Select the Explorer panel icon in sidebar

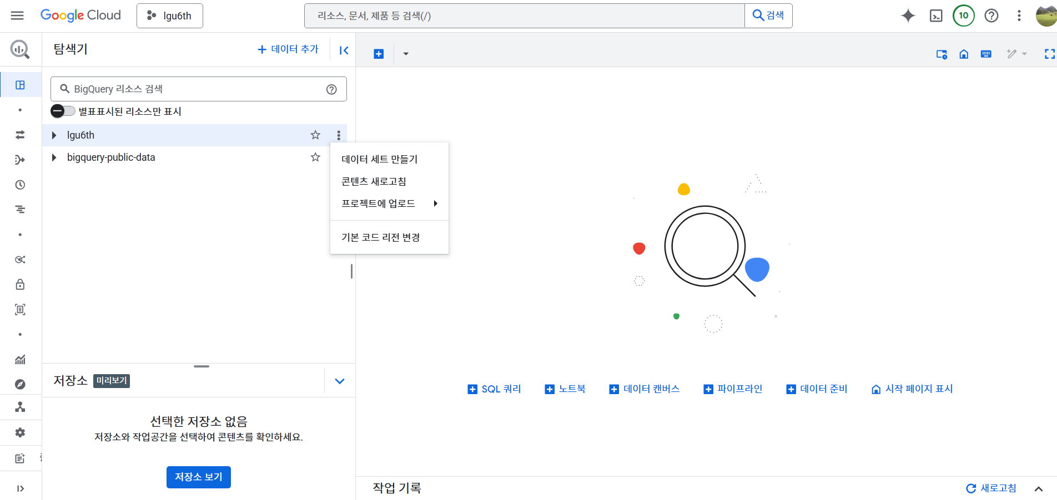(20, 85)
